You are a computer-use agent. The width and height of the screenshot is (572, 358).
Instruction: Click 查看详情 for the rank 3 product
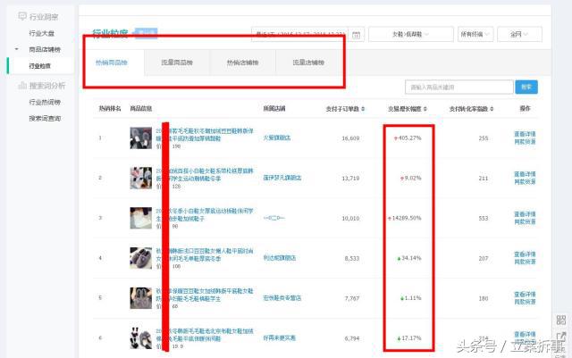[x=525, y=214]
